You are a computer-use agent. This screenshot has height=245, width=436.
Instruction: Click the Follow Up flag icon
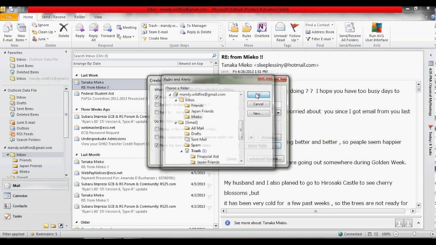pos(295,33)
